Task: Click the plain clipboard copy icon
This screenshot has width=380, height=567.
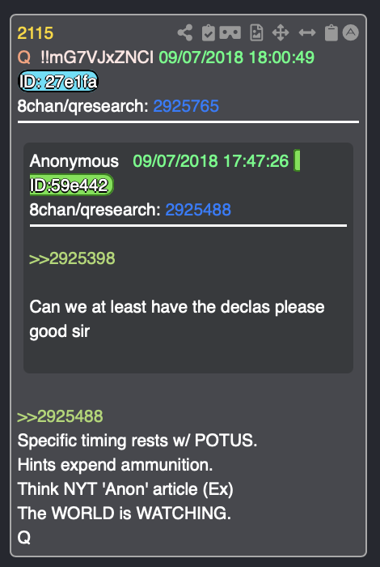Action: pos(331,33)
